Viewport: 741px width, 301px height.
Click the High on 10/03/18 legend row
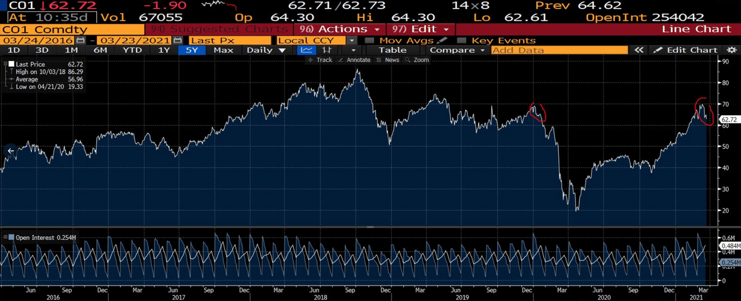(x=48, y=72)
